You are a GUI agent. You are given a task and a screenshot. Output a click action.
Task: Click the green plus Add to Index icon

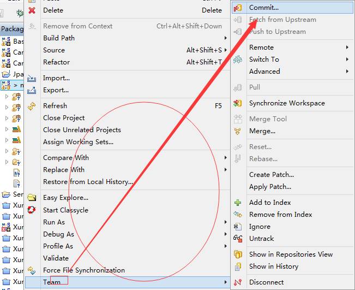pos(238,203)
